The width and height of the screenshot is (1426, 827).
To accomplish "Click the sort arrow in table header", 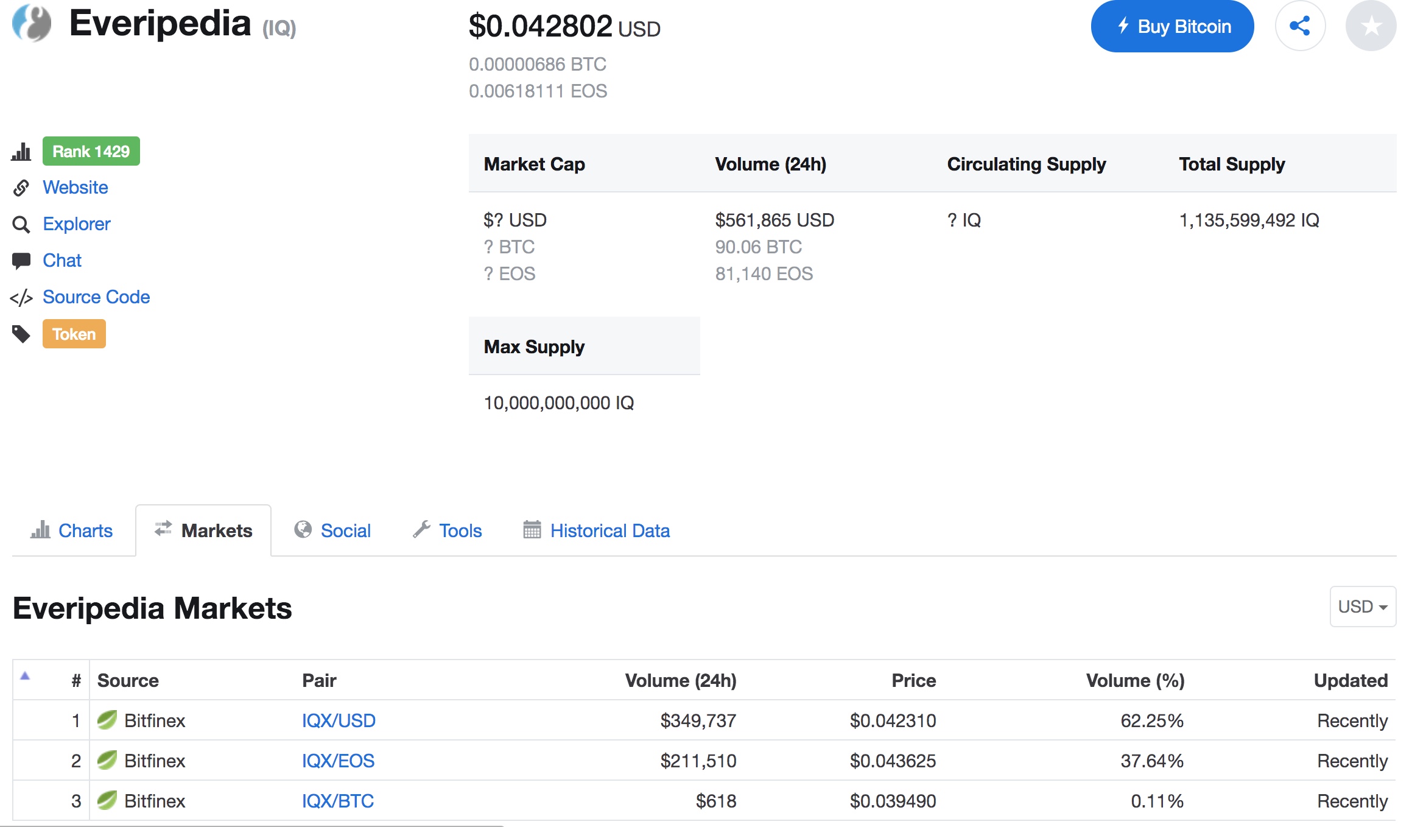I will [x=25, y=676].
